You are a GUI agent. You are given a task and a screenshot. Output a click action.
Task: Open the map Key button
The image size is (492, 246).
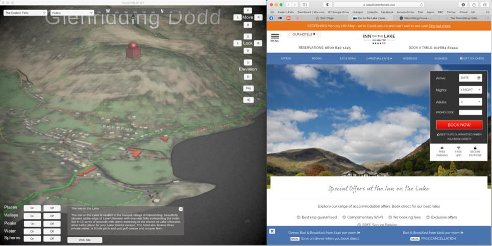coord(248,88)
